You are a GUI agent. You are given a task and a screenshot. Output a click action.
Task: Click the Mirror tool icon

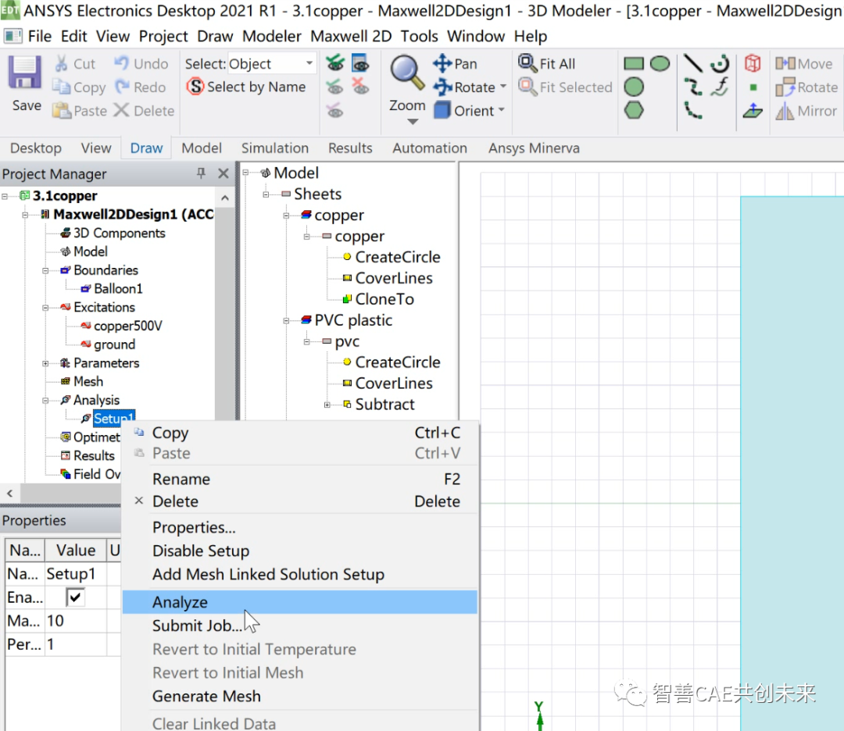pos(785,111)
